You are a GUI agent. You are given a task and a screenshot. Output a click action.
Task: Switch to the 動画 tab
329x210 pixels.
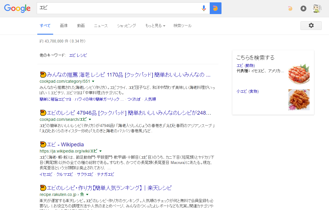coord(81,26)
